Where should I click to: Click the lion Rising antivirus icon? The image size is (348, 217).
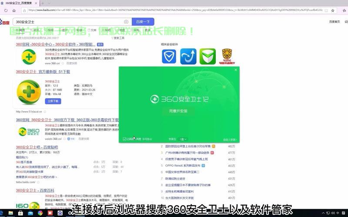(227, 56)
